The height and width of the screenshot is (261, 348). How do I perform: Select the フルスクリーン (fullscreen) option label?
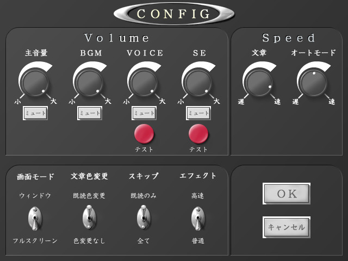point(35,241)
